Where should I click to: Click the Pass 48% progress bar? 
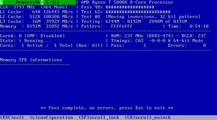pyautogui.click(x=130, y=7)
